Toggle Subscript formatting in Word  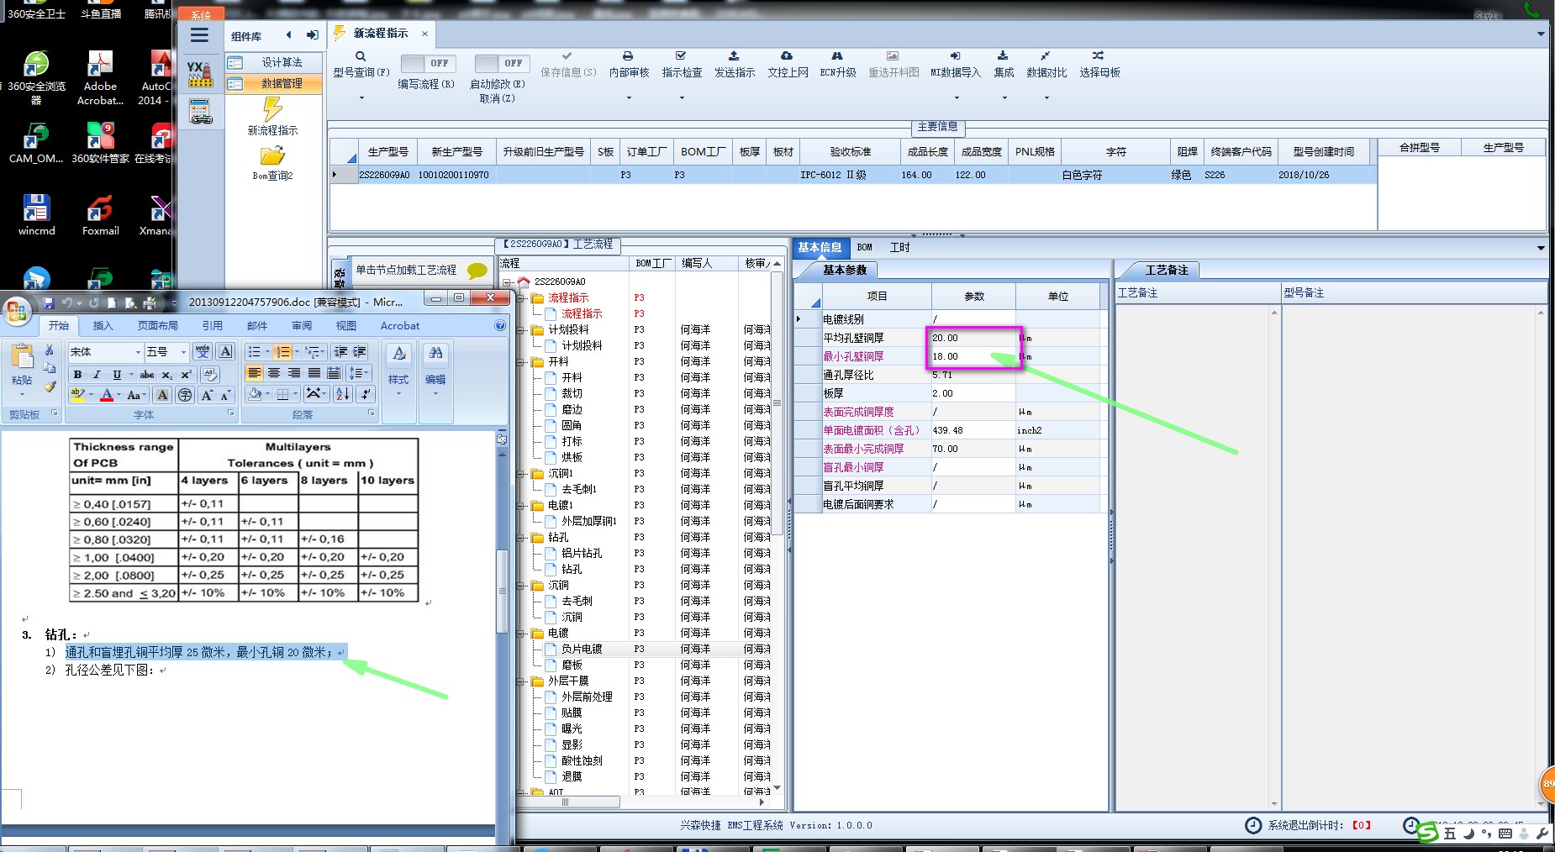167,375
